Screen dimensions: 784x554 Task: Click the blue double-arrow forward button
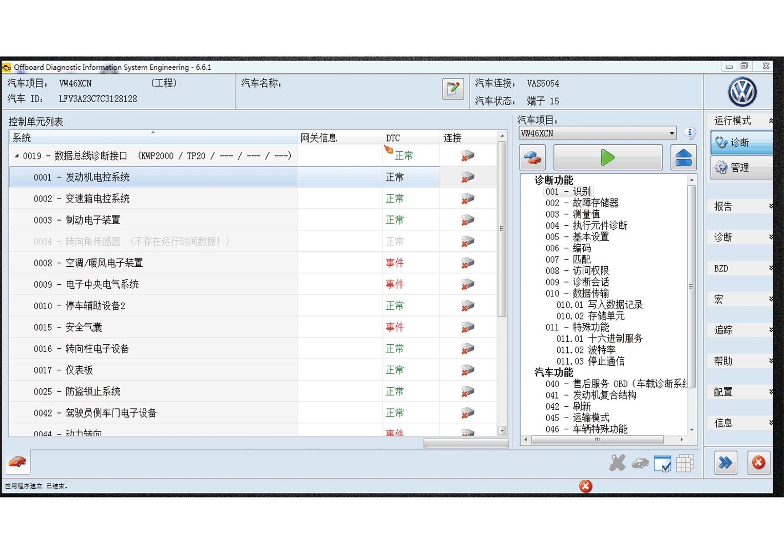coord(725,463)
